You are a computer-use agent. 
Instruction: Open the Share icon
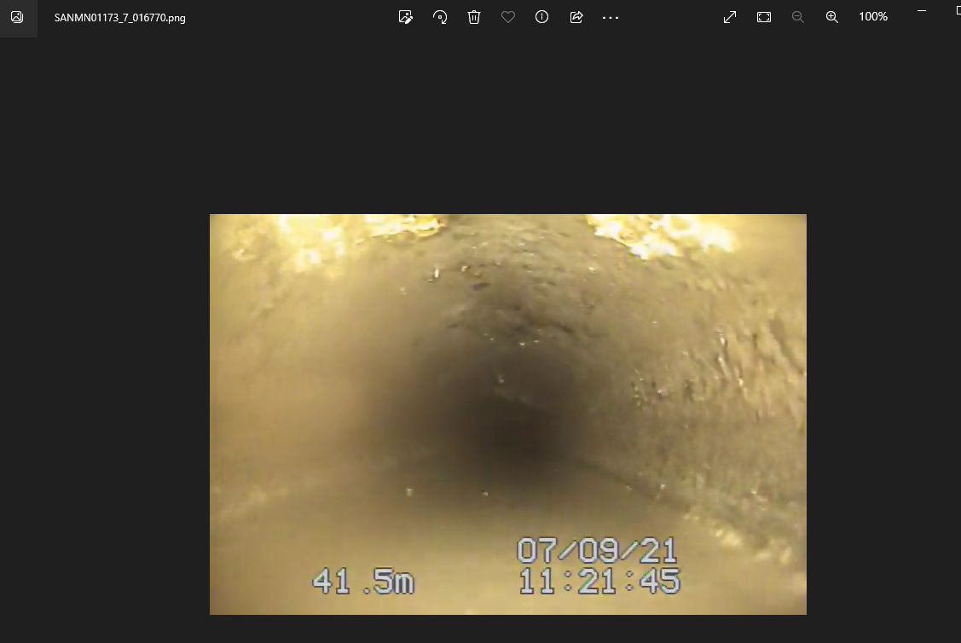576,17
